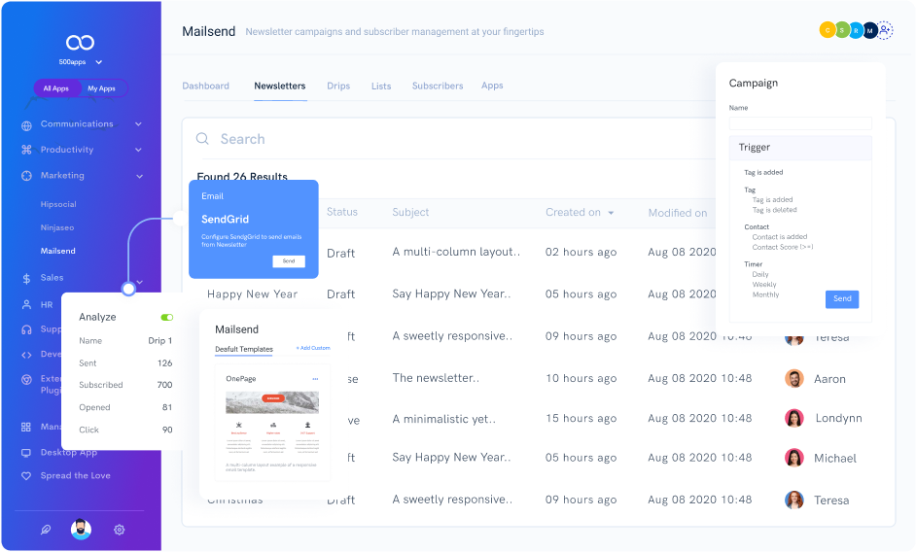Click the blue R user avatar
Screen dimensions: 916x552
(x=857, y=30)
